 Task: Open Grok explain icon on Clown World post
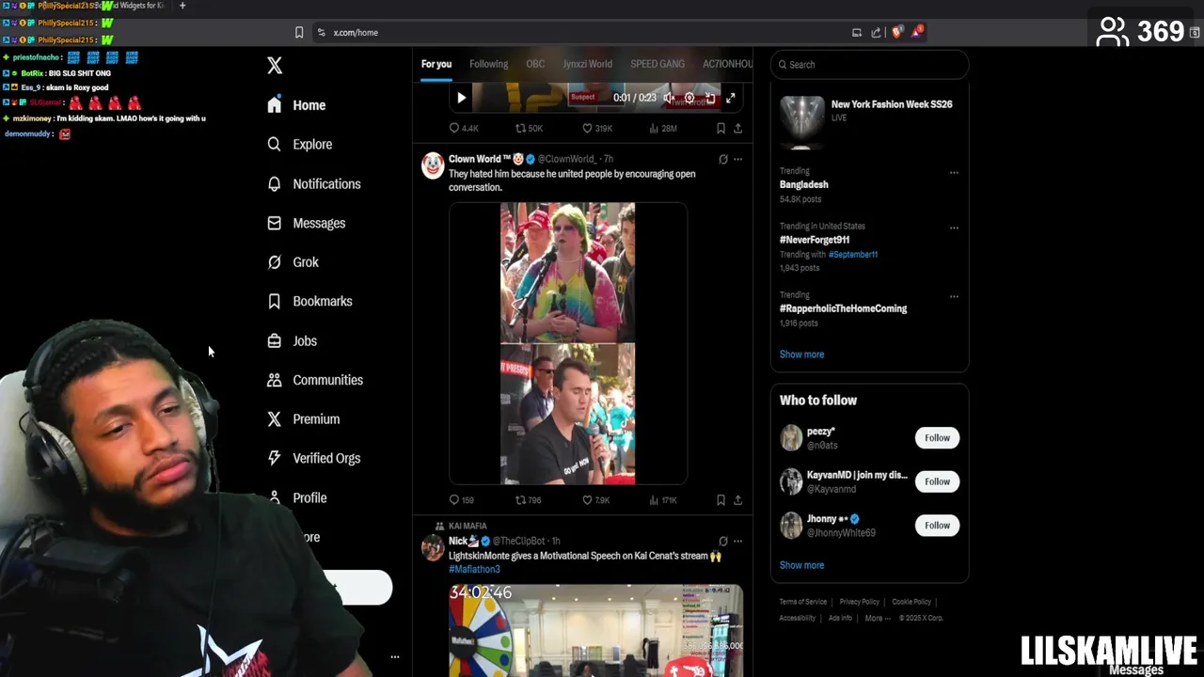pos(723,159)
